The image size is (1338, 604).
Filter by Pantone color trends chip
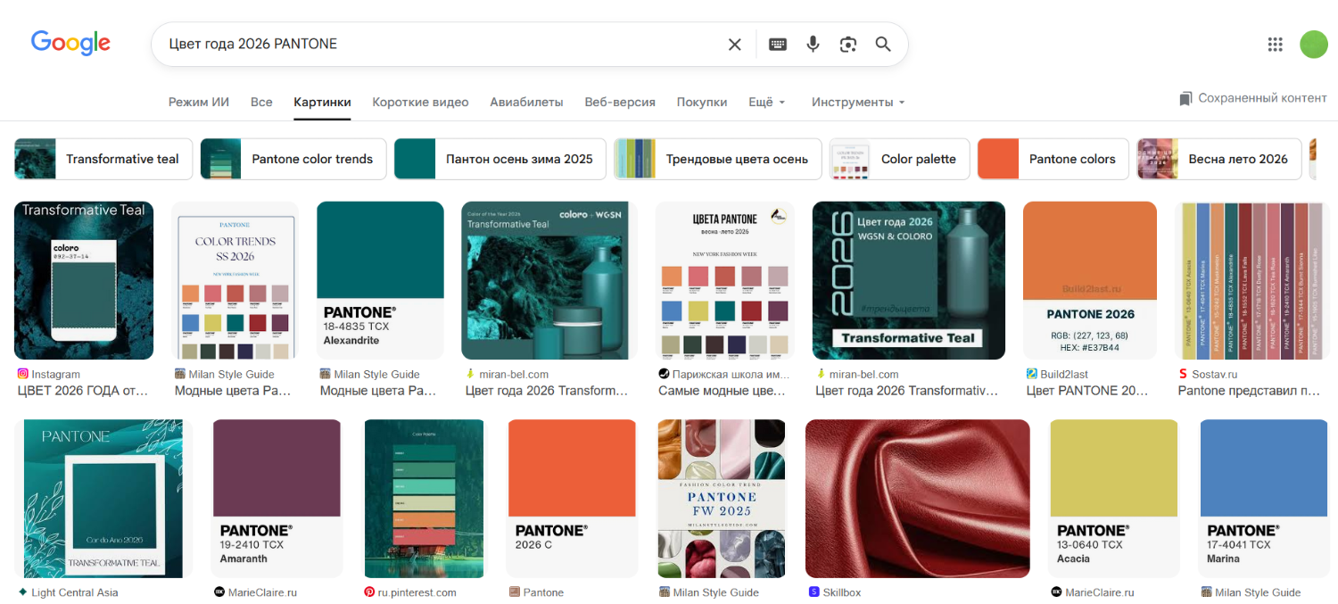293,159
